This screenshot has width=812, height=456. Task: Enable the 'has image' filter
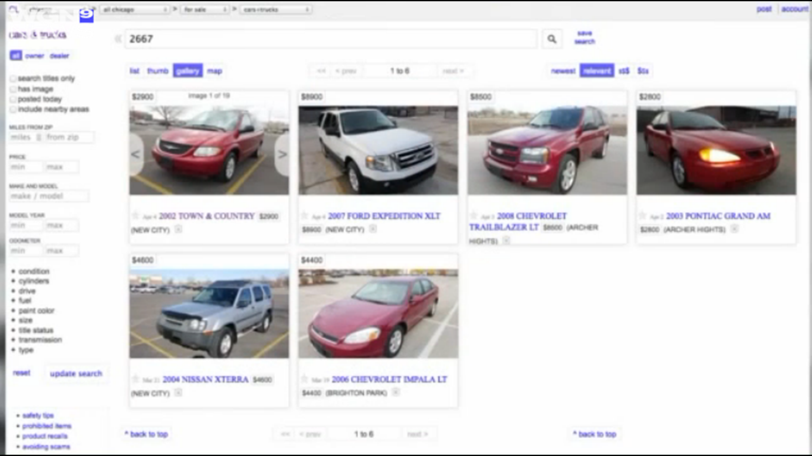pos(14,89)
